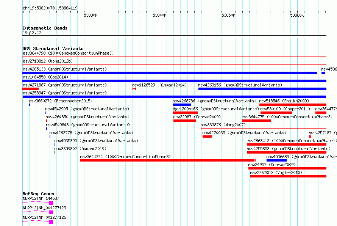The width and height of the screenshot is (337, 226).
Task: Select nsv518546 (Shaikh2009) variant
Action: point(284,101)
